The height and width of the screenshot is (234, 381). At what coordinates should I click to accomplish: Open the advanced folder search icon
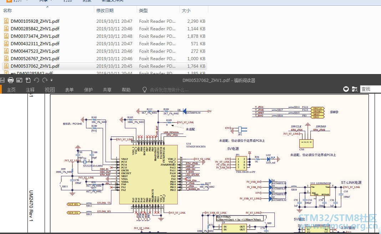(x=355, y=89)
